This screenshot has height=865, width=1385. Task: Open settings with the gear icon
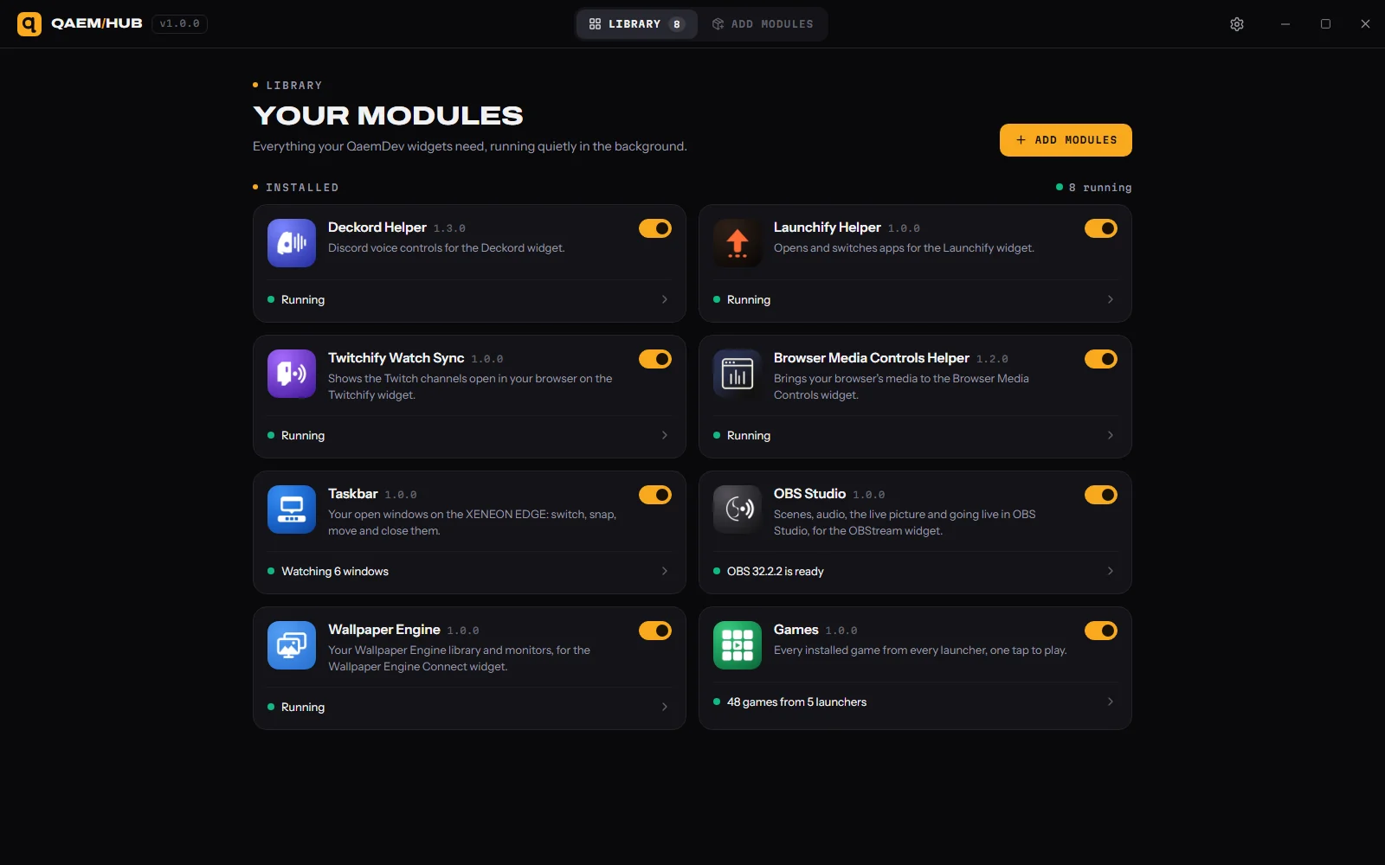[x=1237, y=24]
